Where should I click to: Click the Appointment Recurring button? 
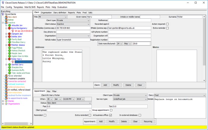148,122
